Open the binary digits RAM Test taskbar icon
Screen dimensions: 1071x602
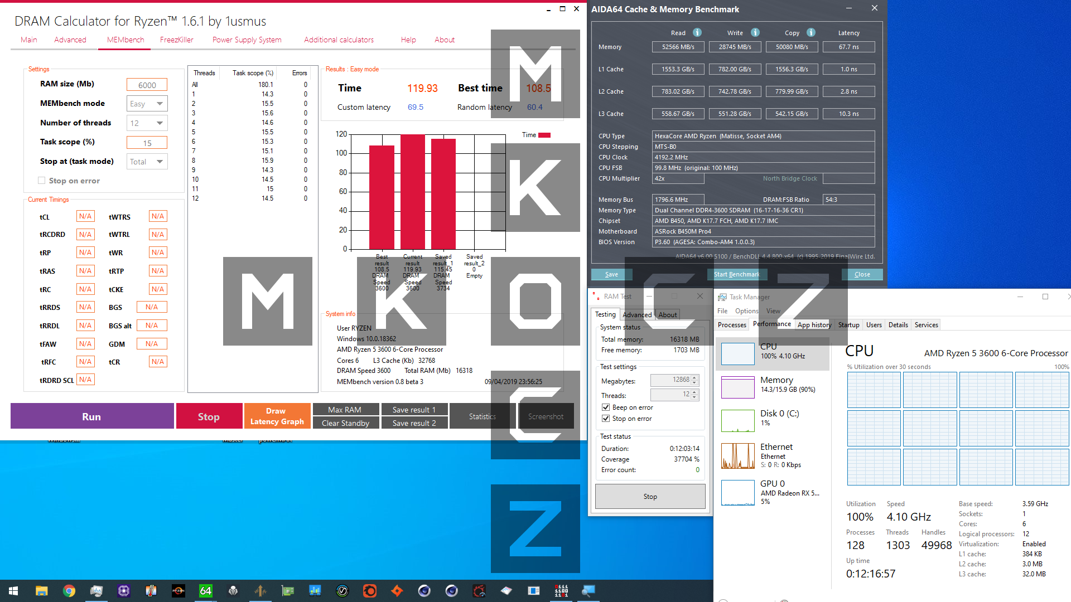click(561, 591)
